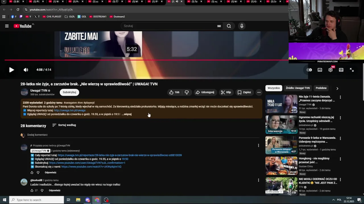Open more actions three-dot menu under video

tap(259, 92)
